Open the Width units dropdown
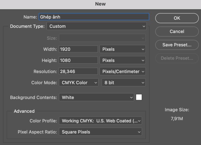The width and height of the screenshot is (201, 145). 123,49
